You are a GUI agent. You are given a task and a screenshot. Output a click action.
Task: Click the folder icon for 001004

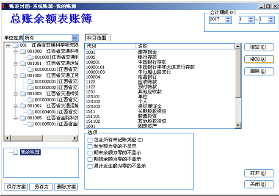click(x=22, y=106)
